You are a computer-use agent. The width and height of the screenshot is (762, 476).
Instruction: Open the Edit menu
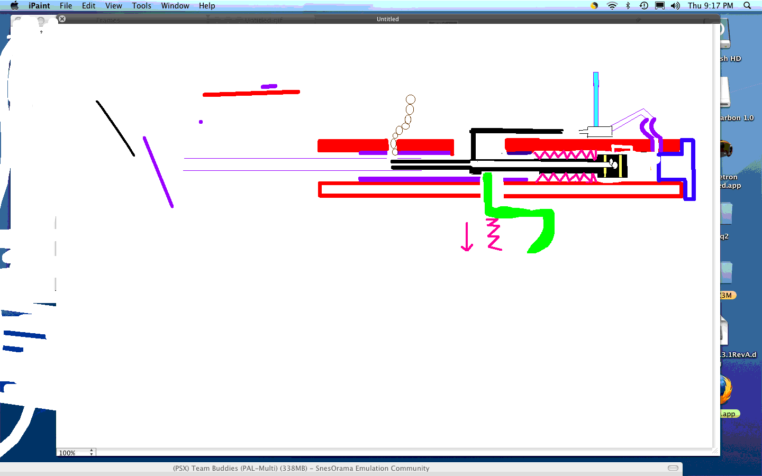pyautogui.click(x=88, y=6)
